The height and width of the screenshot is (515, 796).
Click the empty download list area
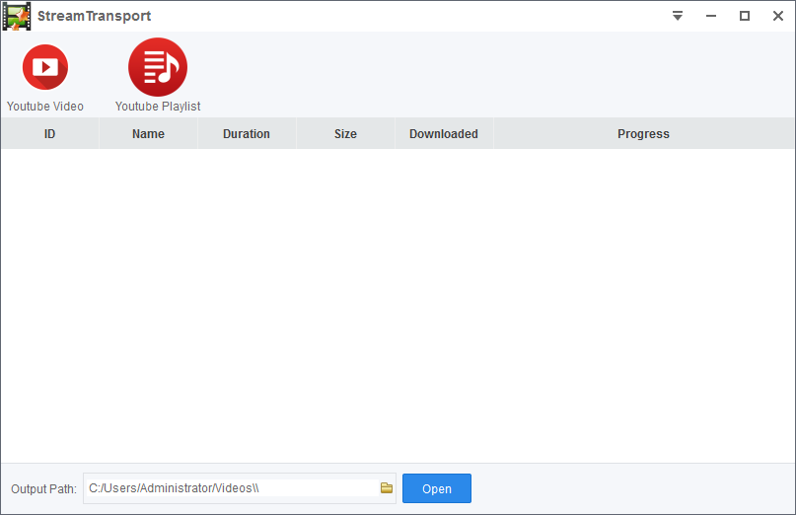(398, 305)
